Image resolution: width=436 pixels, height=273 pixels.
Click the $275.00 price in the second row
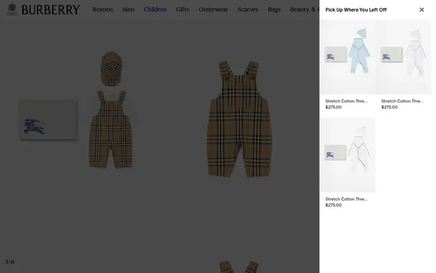pos(334,205)
